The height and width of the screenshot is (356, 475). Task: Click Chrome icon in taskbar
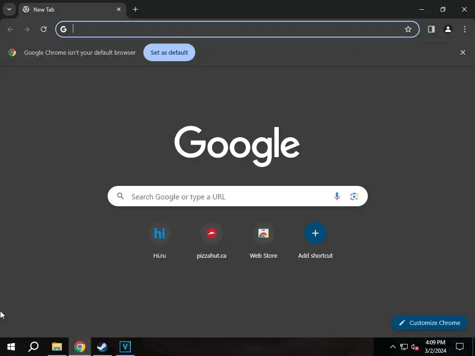[x=80, y=347]
